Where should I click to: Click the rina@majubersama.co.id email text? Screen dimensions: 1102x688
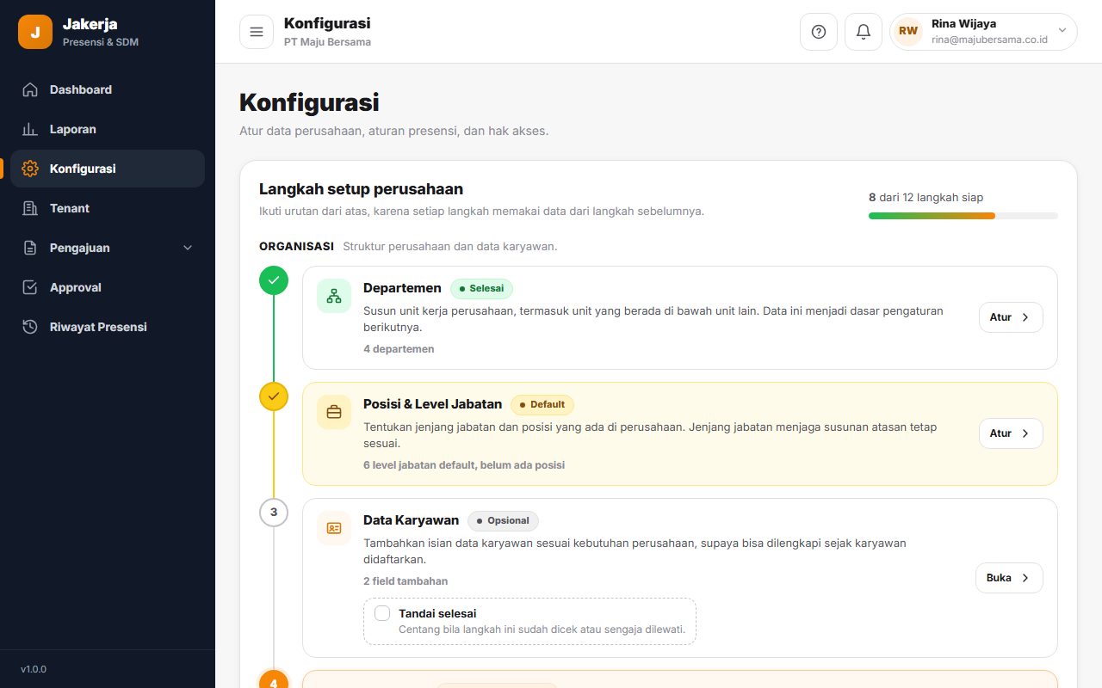[x=989, y=40]
